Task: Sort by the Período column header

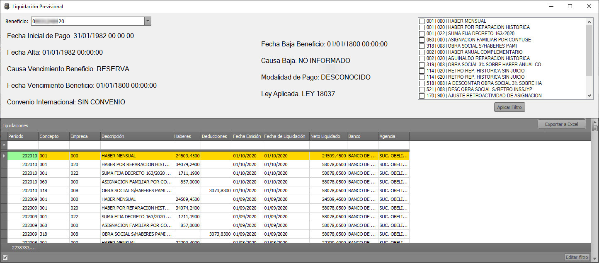Action: coord(23,136)
